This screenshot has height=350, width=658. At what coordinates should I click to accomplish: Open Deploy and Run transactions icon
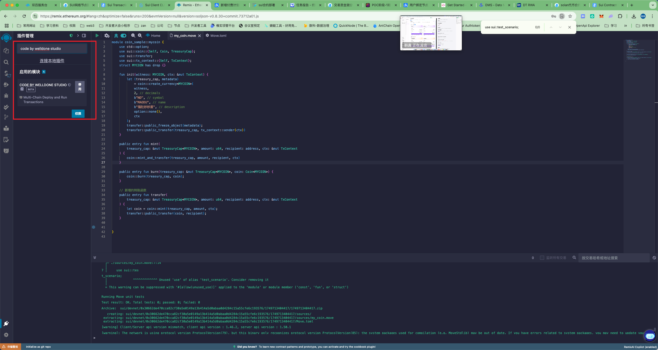click(6, 85)
